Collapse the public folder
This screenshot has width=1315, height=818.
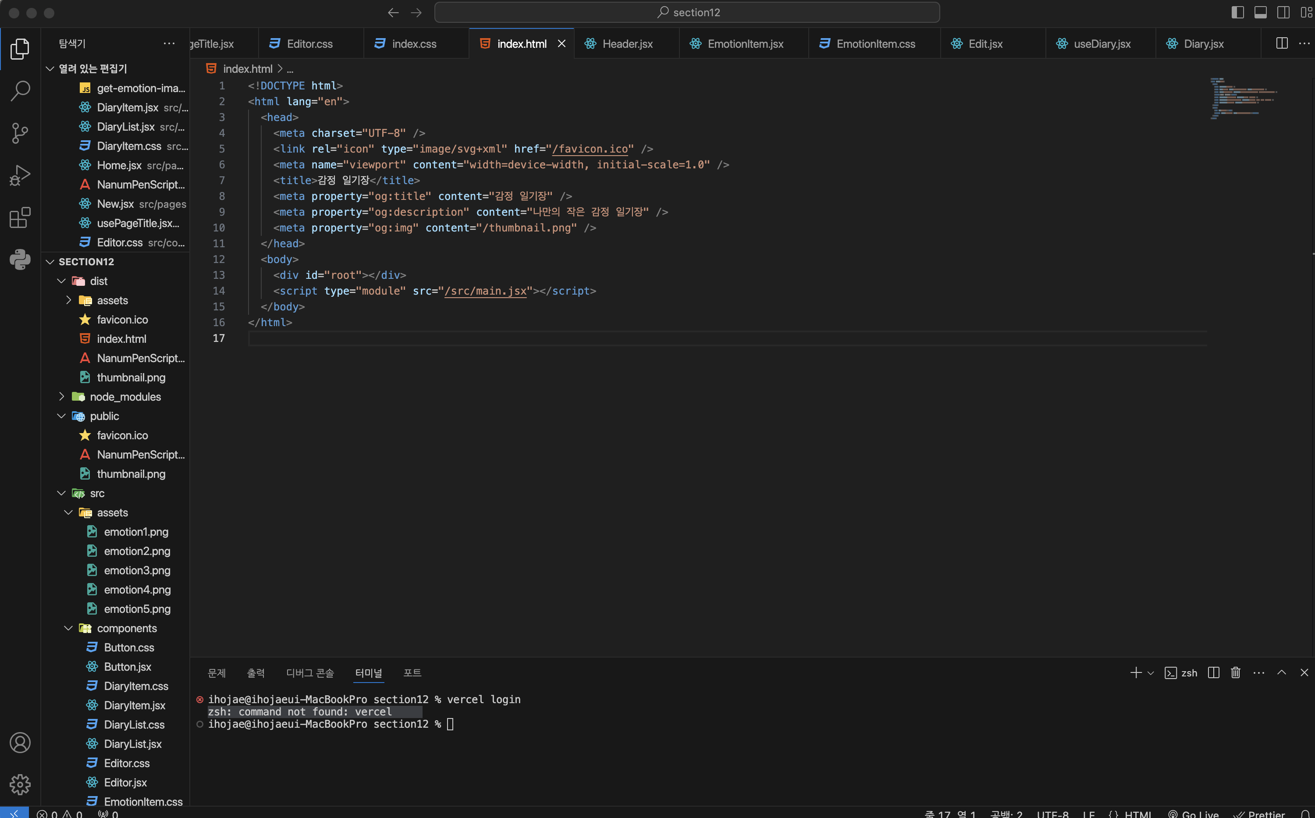[115, 416]
